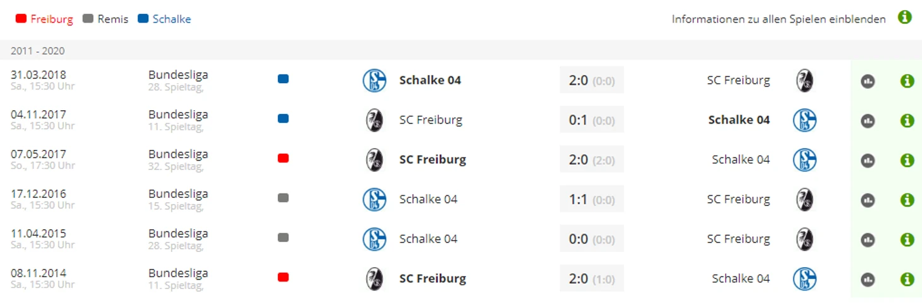Click SC Freiburg crest in the 04.11.2017 row
The width and height of the screenshot is (922, 303).
point(374,120)
